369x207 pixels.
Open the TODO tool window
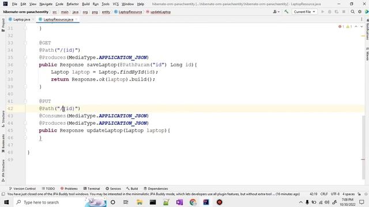(48, 189)
